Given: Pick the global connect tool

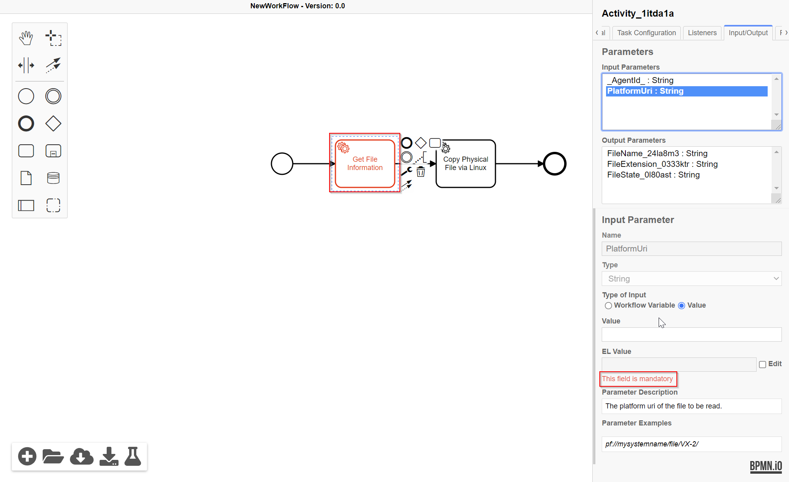Looking at the screenshot, I should 53,65.
